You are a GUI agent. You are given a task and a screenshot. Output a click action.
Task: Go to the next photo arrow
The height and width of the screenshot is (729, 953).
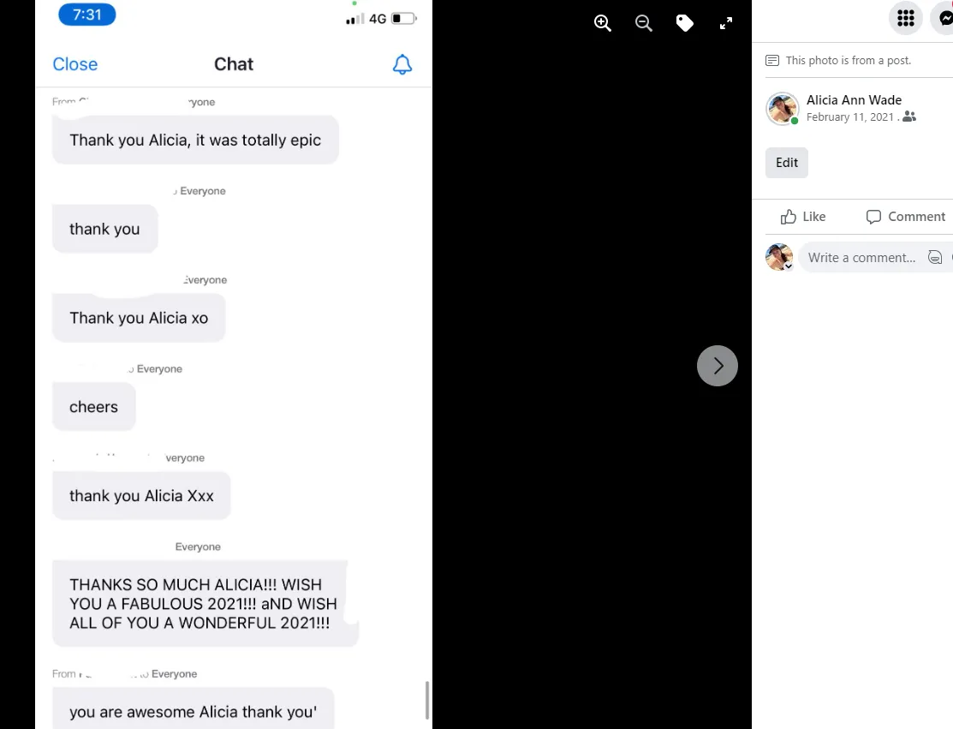tap(718, 366)
